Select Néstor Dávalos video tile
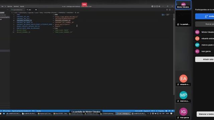This screenshot has height=120, width=214. [x=183, y=5]
